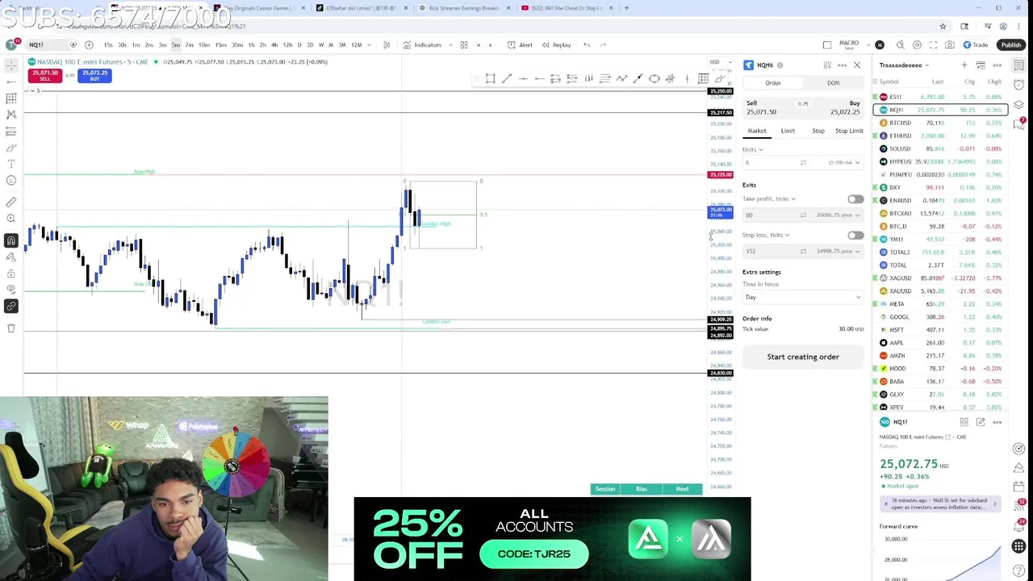Screen dimensions: 1033x581
Task: Select the Text drawing tool
Action: [11, 164]
